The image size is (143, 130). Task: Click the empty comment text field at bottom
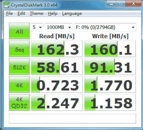(x=73, y=119)
